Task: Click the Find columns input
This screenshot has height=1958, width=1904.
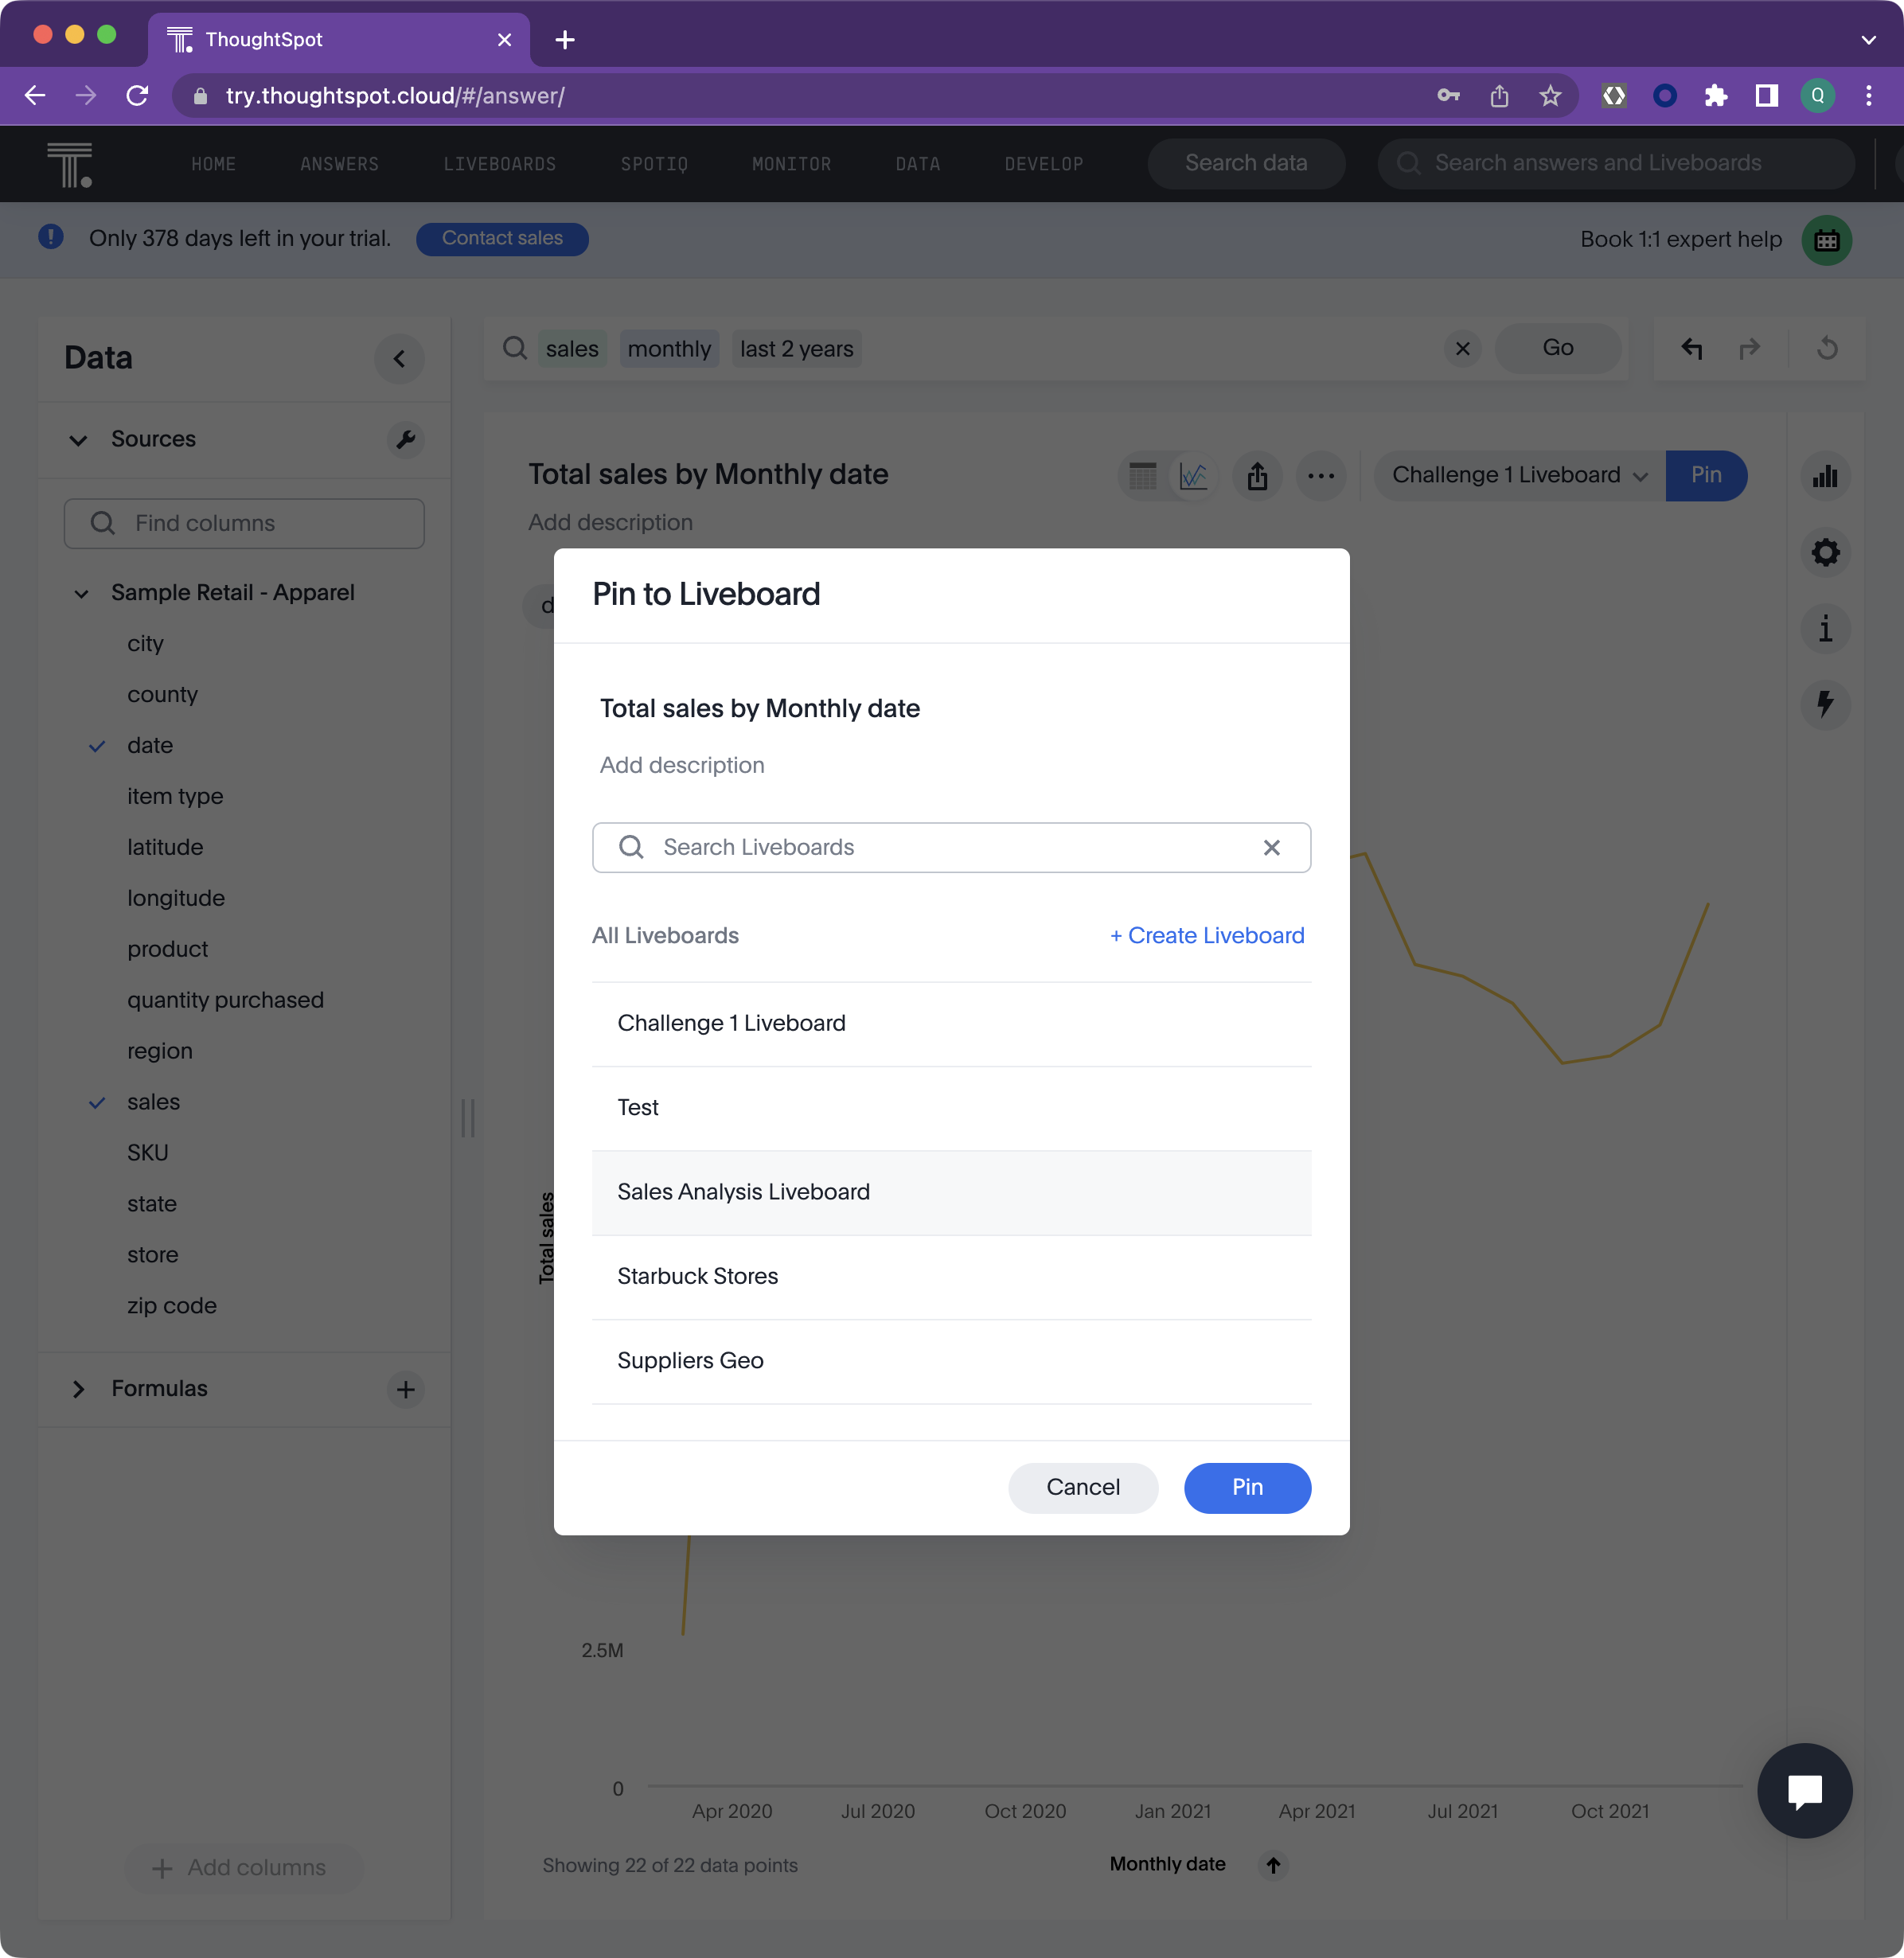Action: coord(244,524)
